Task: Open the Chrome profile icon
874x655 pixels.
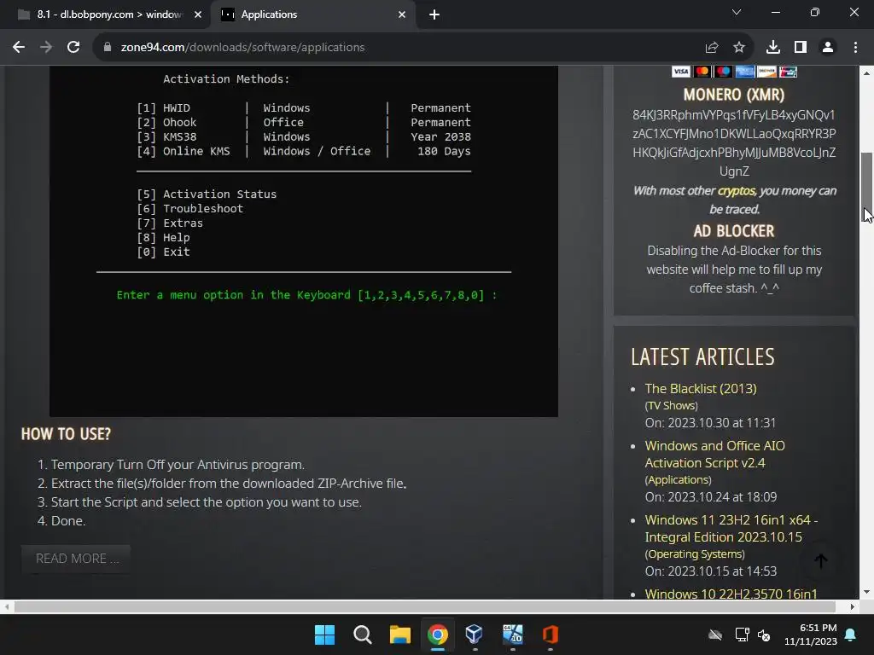Action: 828,48
